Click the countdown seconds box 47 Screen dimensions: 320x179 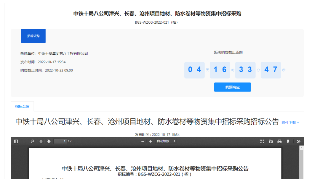click(x=271, y=70)
